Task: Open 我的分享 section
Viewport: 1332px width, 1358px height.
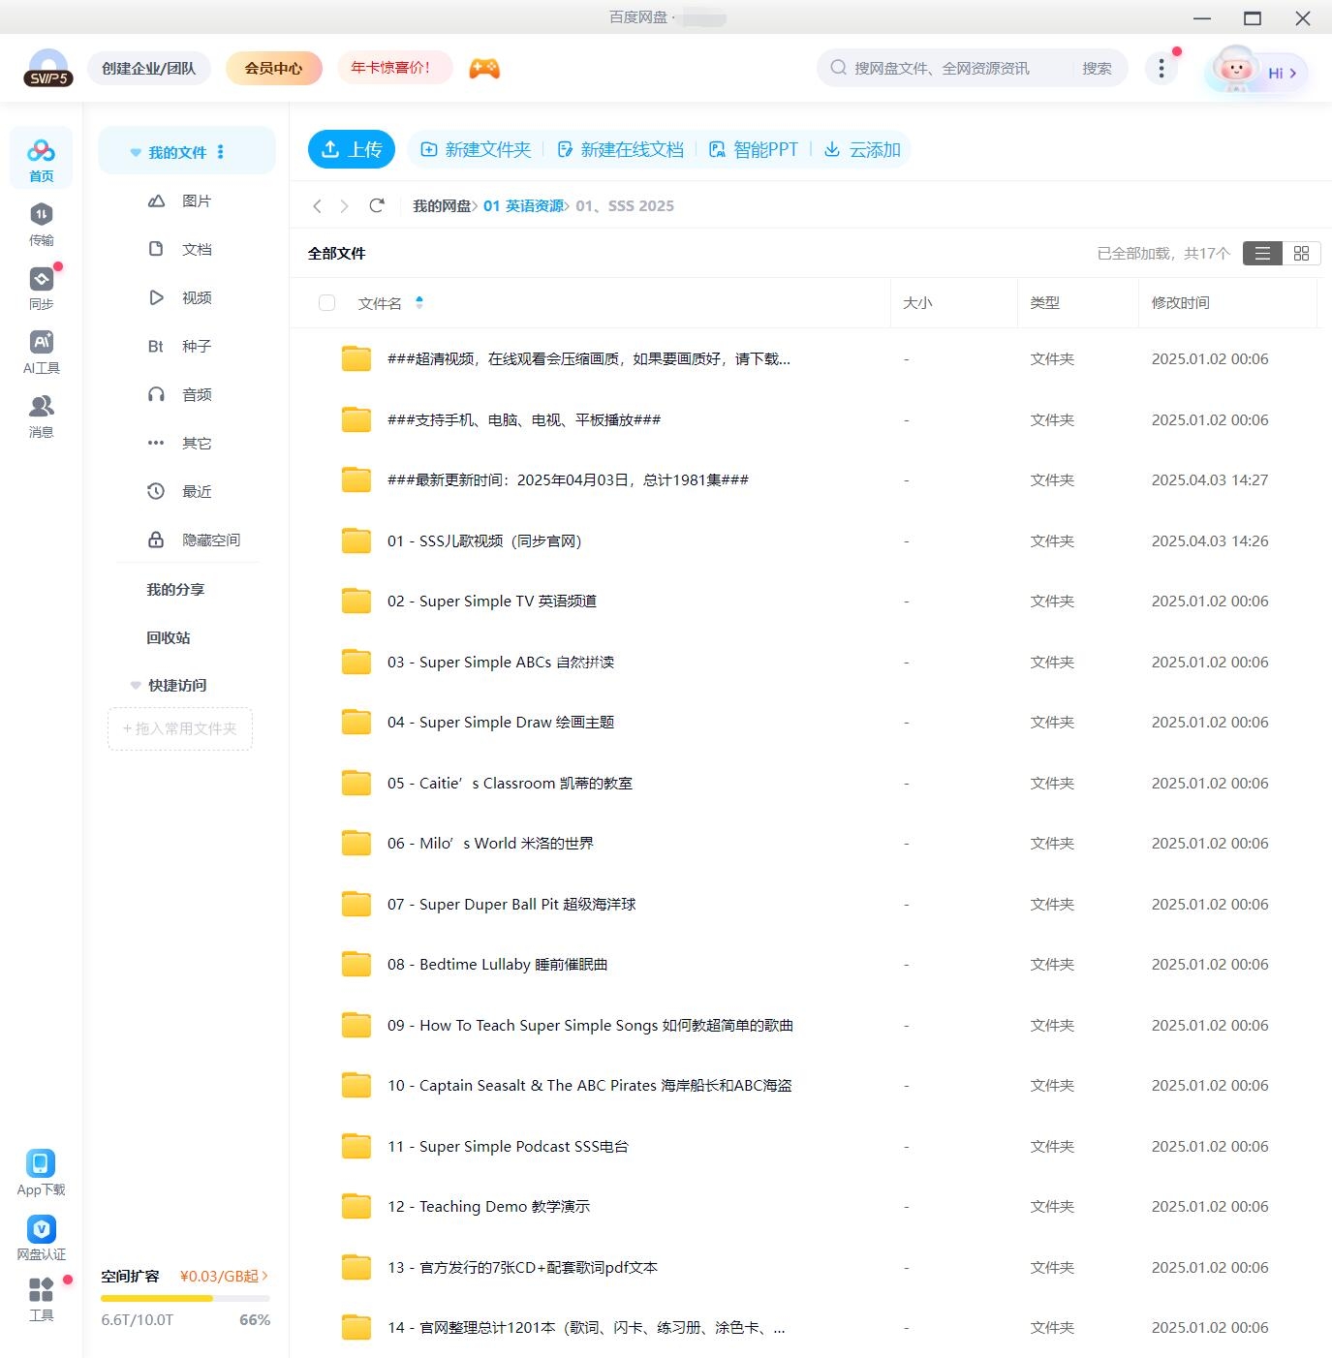Action: [175, 589]
